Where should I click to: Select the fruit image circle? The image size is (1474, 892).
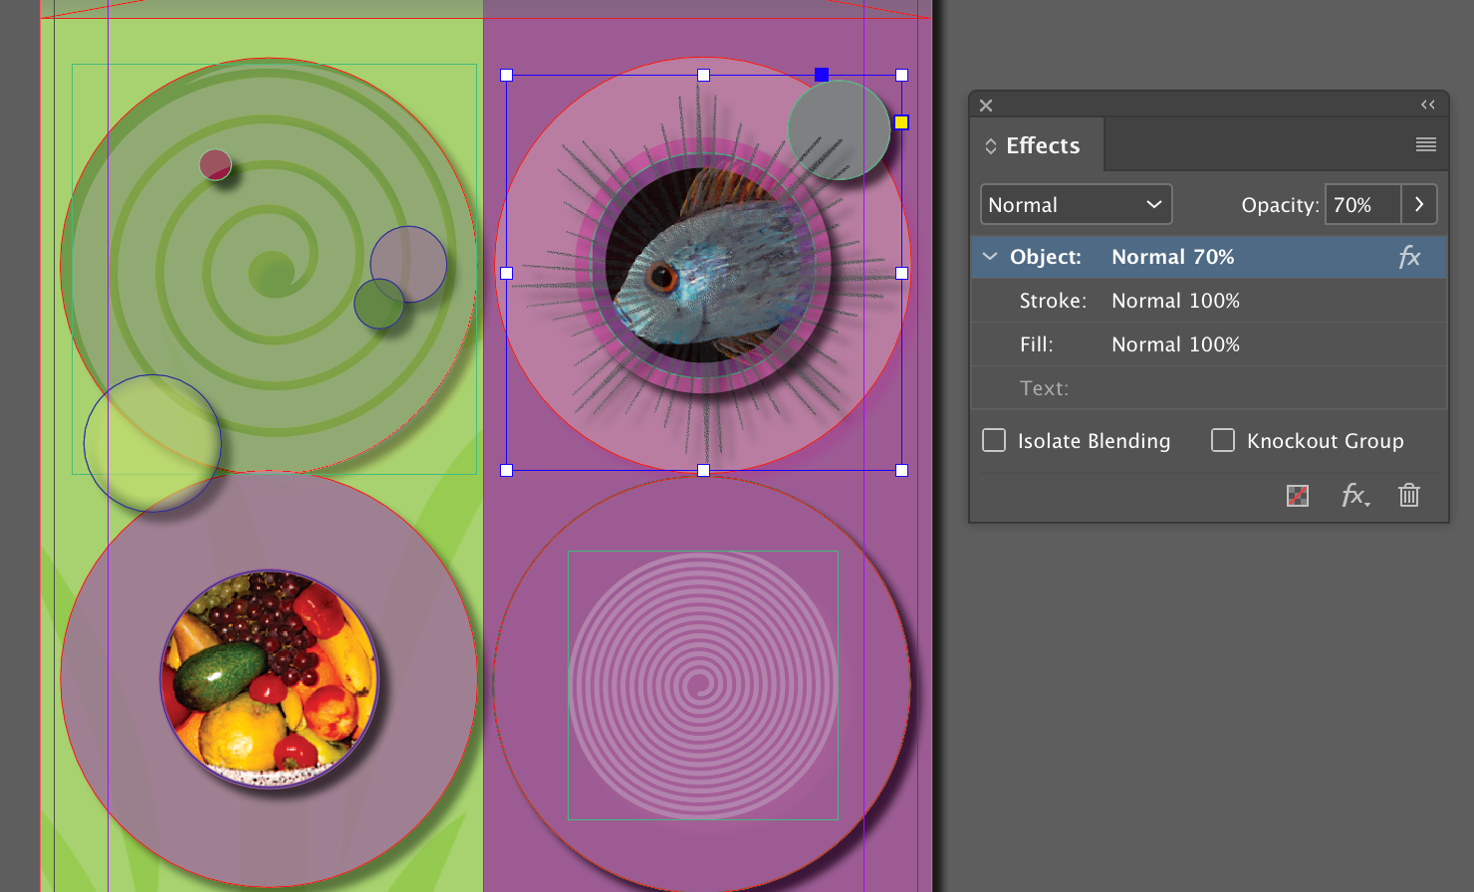tap(270, 679)
